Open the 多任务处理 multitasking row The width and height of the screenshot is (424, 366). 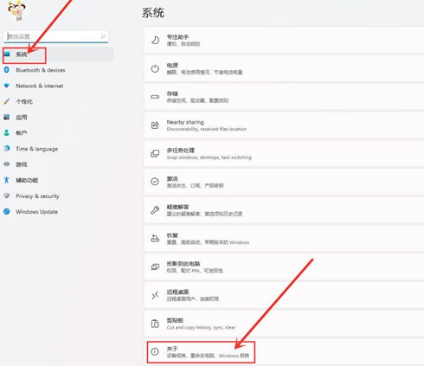pos(284,153)
